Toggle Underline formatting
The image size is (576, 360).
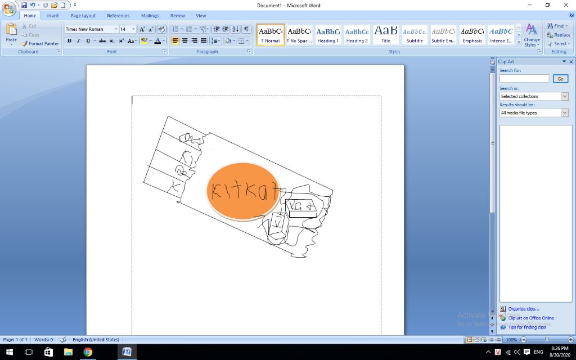pyautogui.click(x=88, y=40)
